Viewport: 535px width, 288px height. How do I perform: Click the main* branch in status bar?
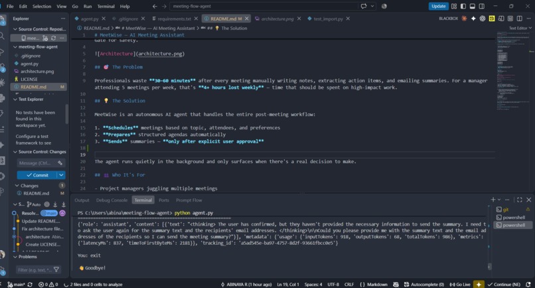coord(16,284)
